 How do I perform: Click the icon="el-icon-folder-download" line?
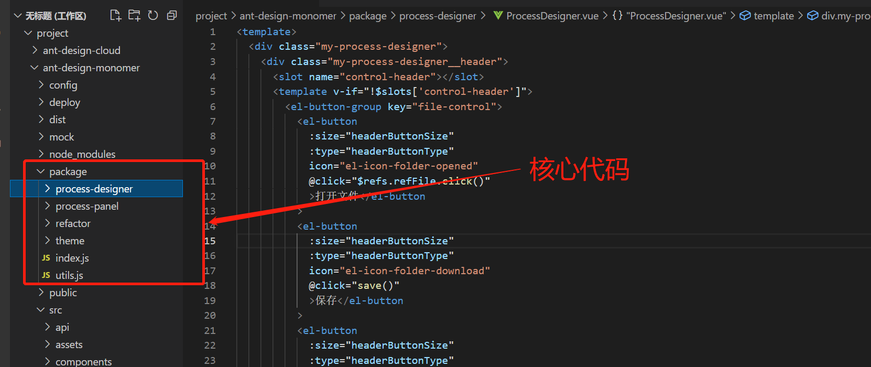coord(399,271)
